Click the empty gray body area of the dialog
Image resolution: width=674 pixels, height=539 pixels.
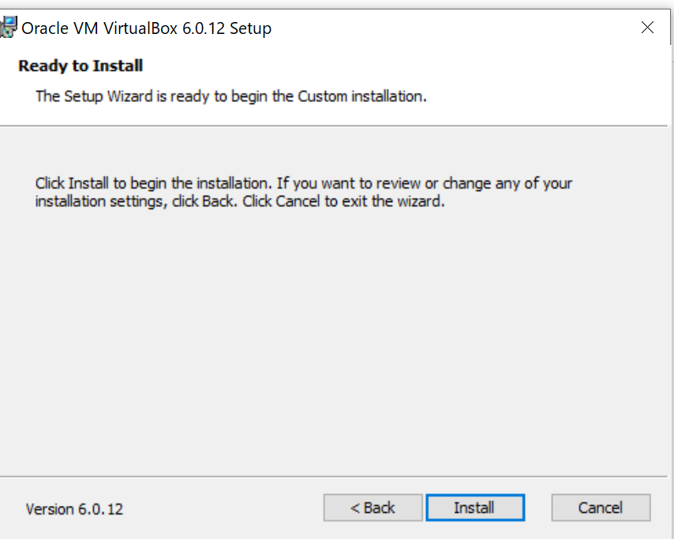(335, 339)
